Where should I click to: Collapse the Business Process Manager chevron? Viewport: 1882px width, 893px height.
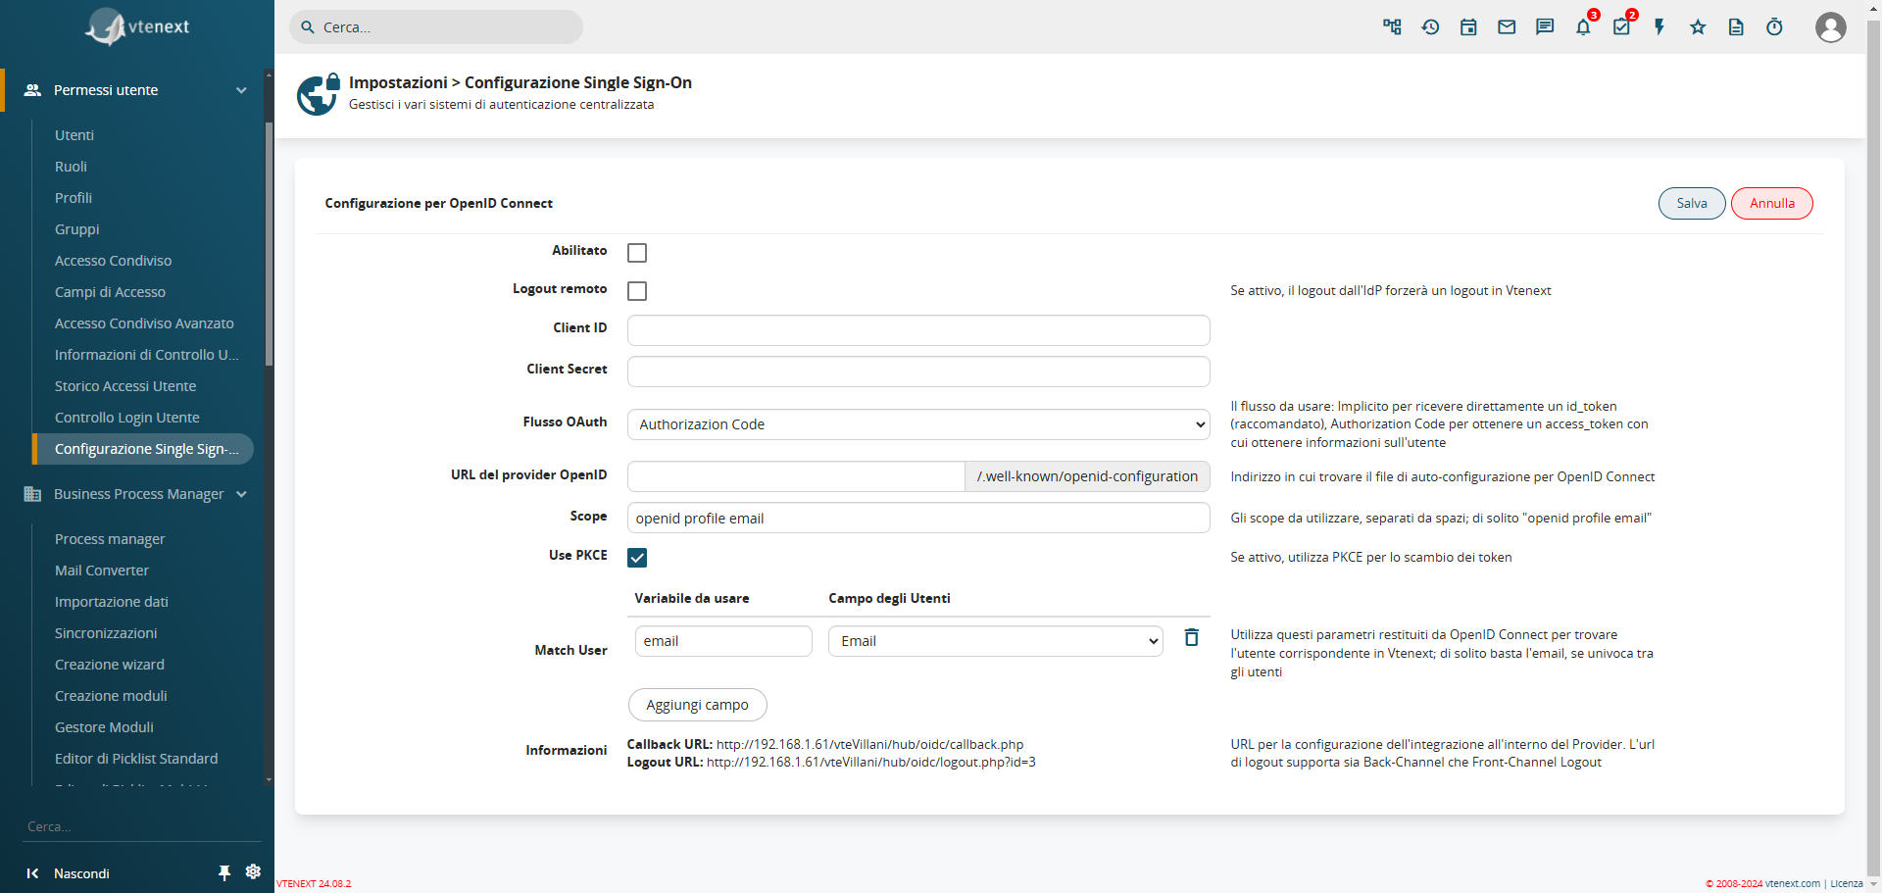click(x=241, y=494)
